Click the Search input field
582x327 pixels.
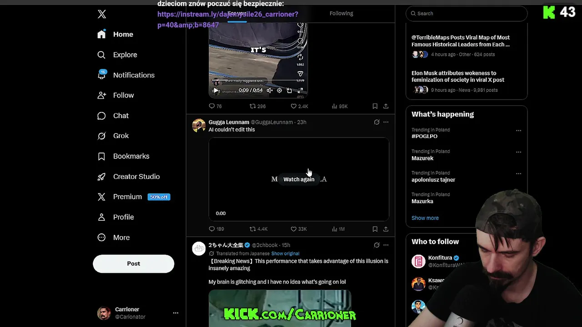[x=467, y=14]
